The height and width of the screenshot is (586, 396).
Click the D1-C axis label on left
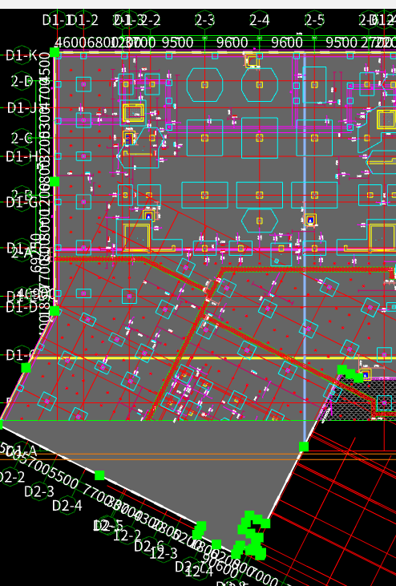[x=21, y=355]
